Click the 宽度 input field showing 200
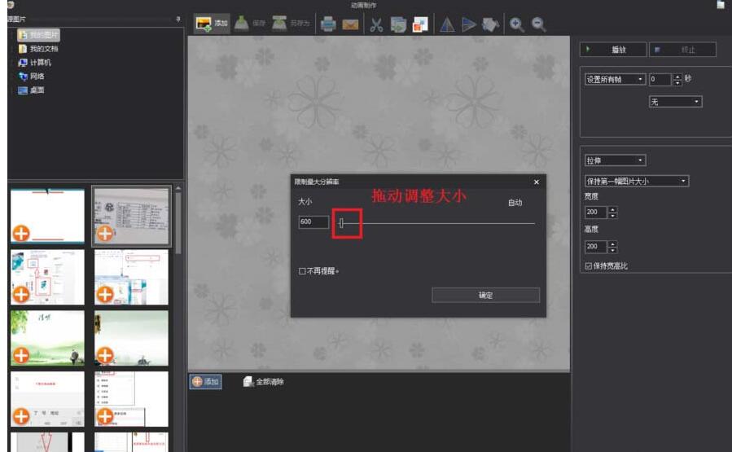The width and height of the screenshot is (732, 452). click(596, 212)
